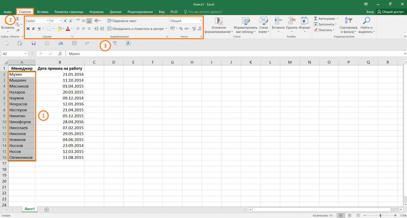Switch to the Вставка tab
This screenshot has width=407, height=218.
pos(43,12)
